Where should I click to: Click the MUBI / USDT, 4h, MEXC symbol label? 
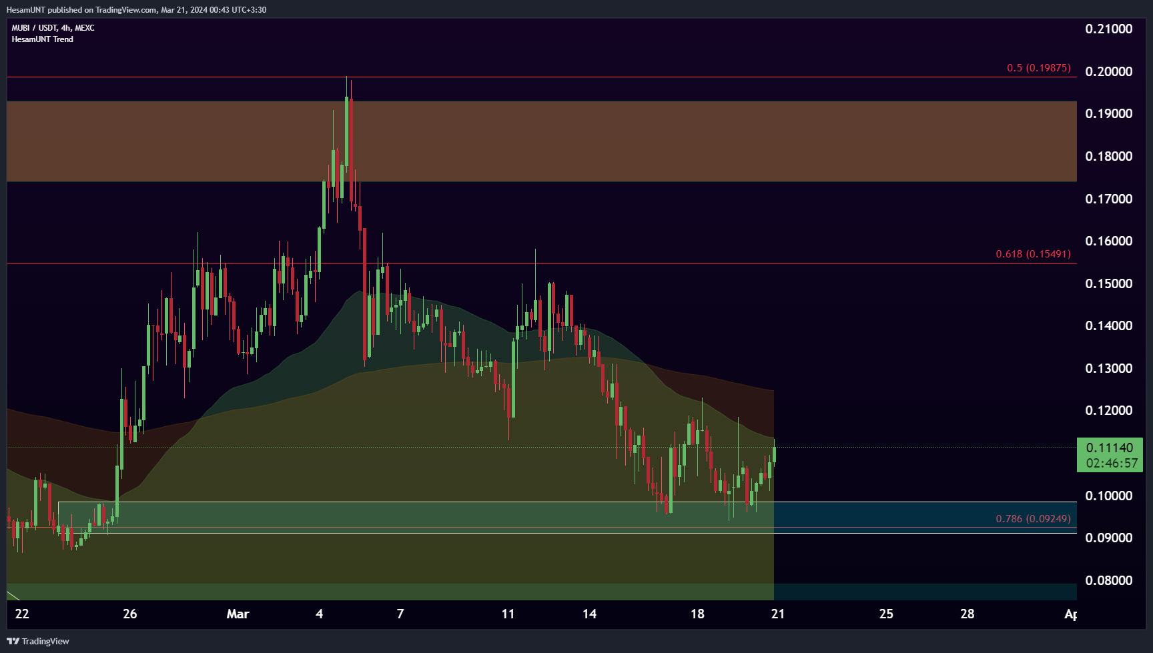53,28
